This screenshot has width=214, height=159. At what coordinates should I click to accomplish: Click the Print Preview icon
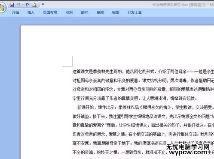(x=34, y=5)
